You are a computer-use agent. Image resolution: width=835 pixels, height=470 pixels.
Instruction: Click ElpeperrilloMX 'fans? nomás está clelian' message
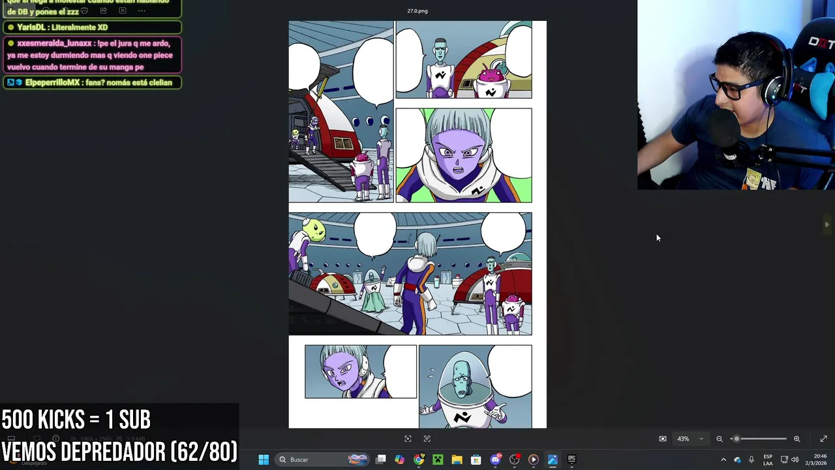92,83
